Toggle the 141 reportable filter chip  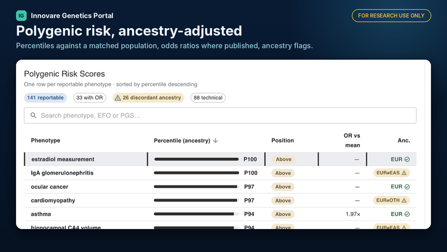pos(45,98)
